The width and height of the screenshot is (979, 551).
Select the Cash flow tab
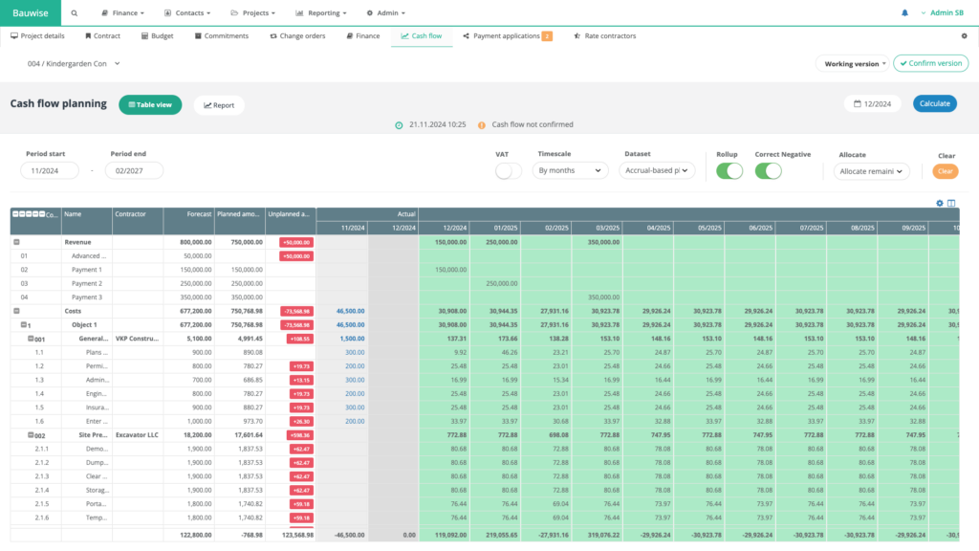point(422,36)
